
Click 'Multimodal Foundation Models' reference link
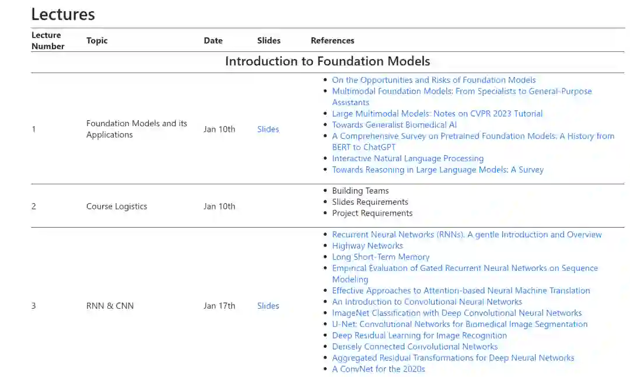[x=461, y=92]
